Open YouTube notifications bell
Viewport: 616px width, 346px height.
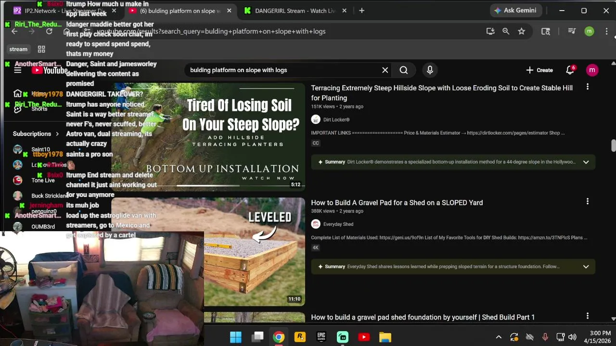(570, 70)
